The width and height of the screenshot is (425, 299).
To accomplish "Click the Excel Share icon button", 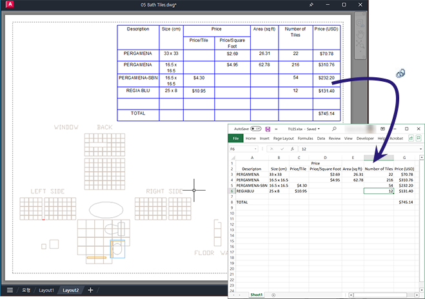I will pos(411,138).
